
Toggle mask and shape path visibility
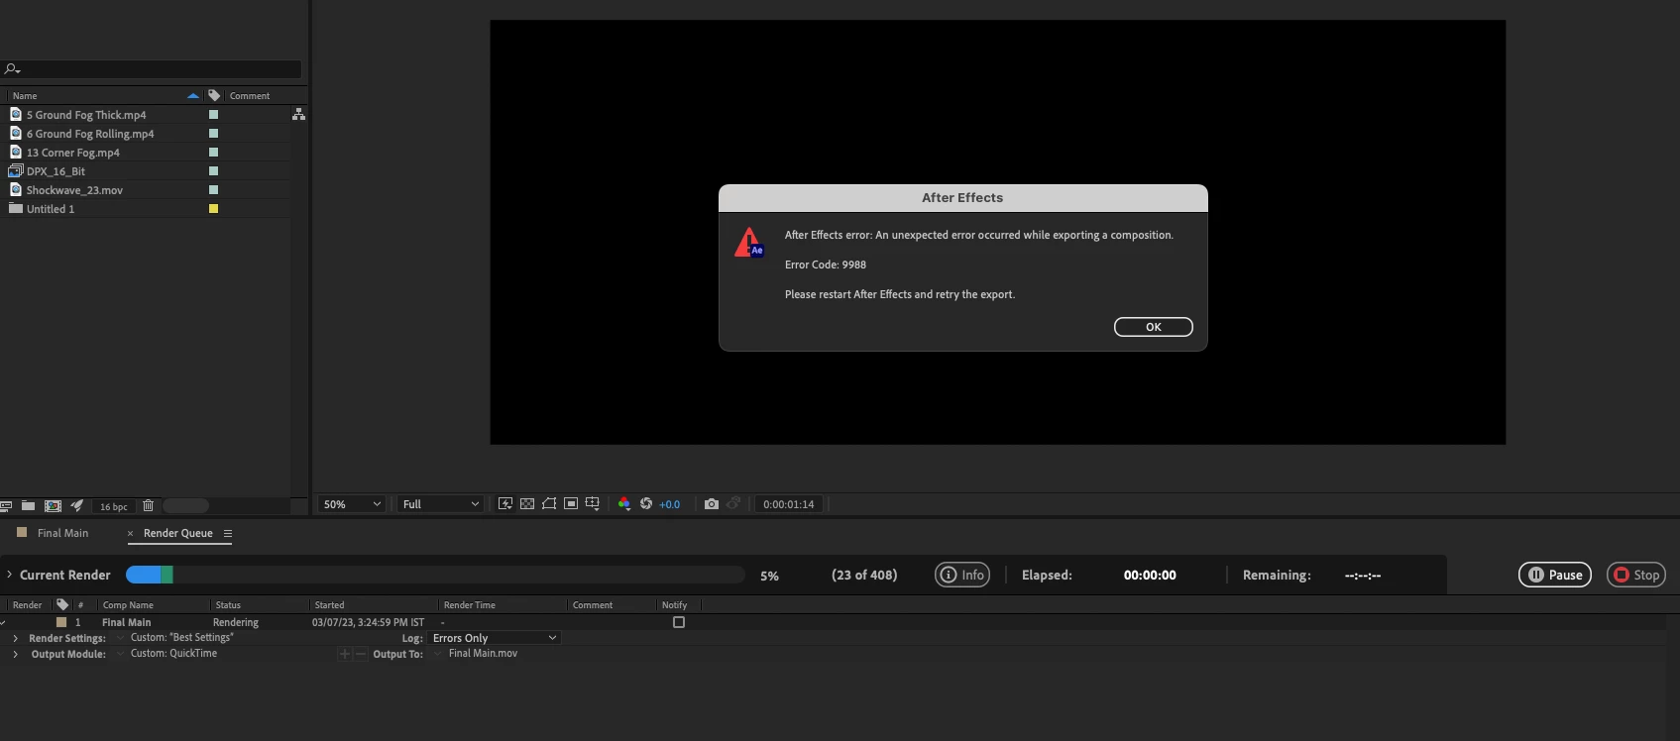pyautogui.click(x=549, y=503)
